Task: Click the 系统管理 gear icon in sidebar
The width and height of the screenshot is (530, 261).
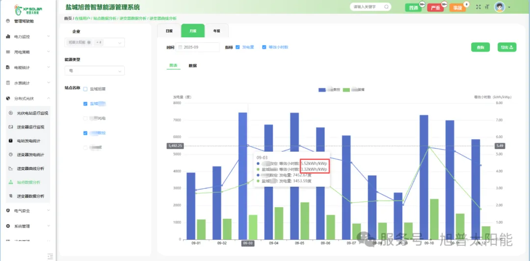Action: pos(8,226)
